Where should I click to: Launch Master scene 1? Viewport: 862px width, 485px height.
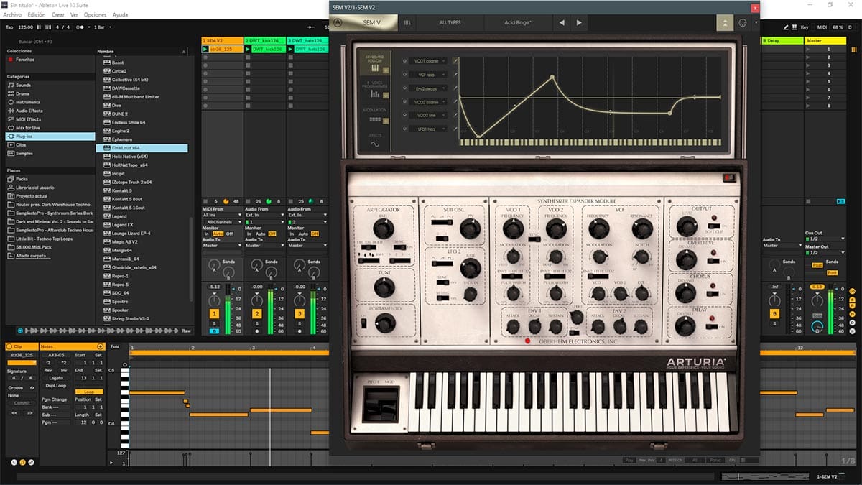[807, 50]
